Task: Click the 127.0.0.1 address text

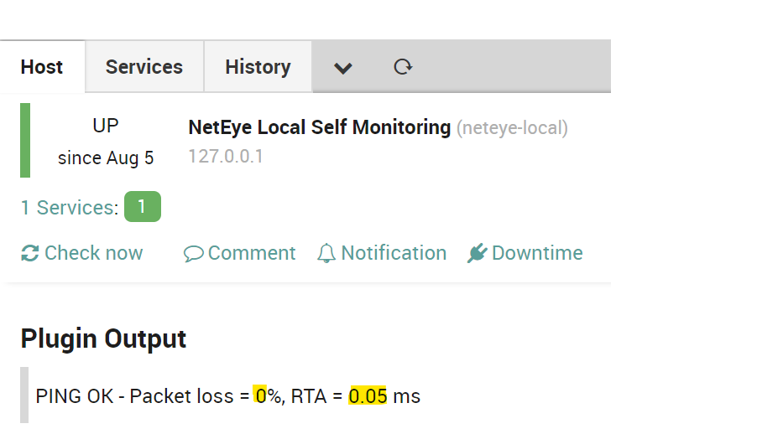Action: tap(226, 156)
